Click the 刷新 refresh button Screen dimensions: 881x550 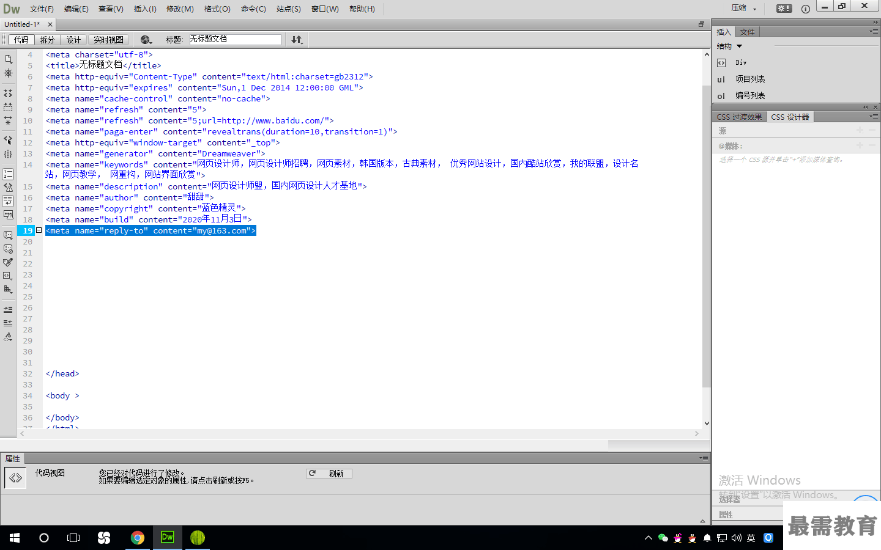[x=329, y=474]
